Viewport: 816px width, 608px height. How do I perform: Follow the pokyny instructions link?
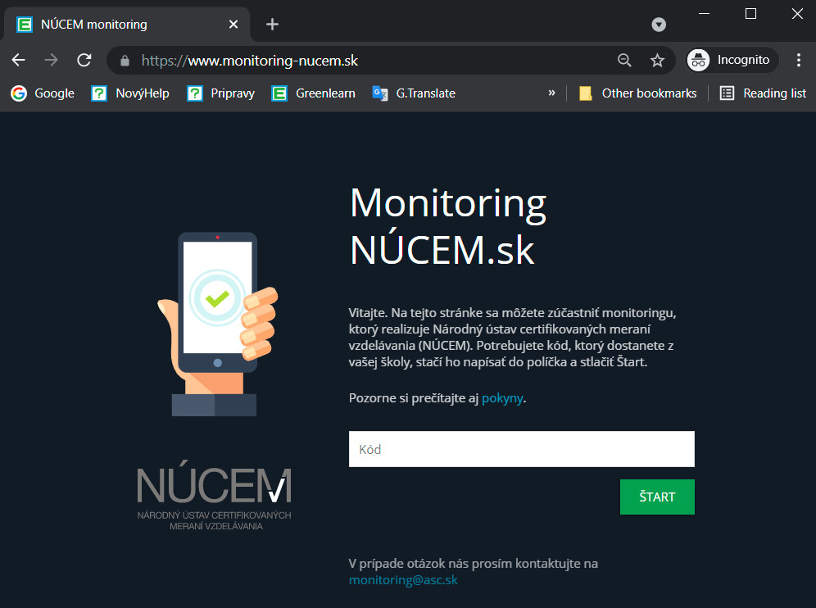502,398
